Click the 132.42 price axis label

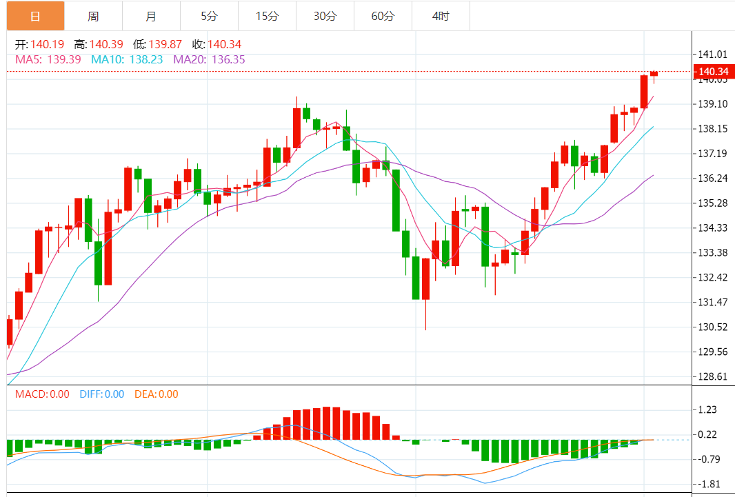point(712,278)
